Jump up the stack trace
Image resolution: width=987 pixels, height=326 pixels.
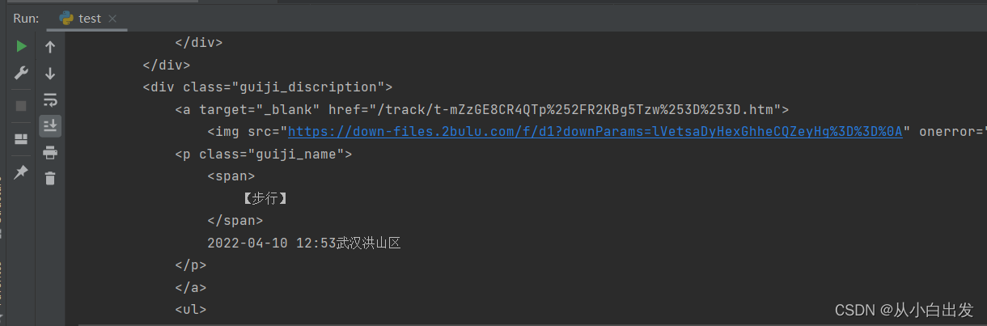click(x=50, y=47)
